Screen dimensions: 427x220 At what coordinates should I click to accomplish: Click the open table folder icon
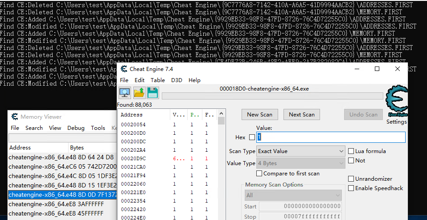click(x=139, y=93)
